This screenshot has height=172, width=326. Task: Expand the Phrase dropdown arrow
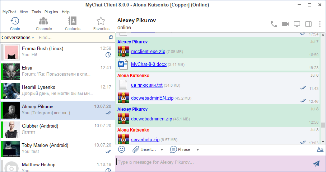[197, 150]
